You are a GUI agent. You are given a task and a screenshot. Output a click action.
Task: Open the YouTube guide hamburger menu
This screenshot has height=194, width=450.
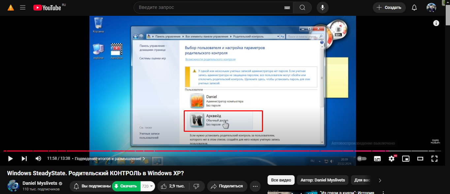[23, 7]
